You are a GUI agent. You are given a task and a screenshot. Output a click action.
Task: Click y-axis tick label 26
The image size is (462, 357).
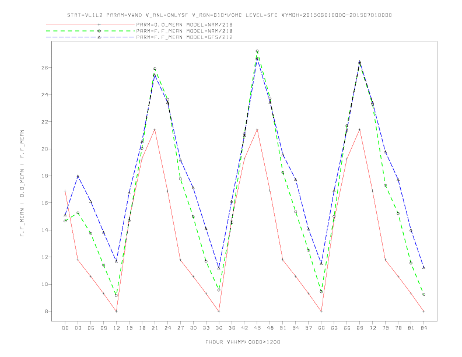coord(44,68)
